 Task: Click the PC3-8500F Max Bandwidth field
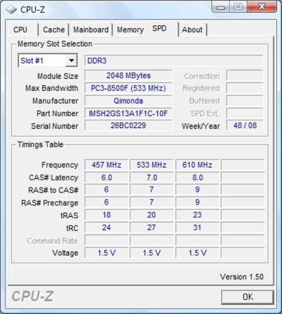128,88
